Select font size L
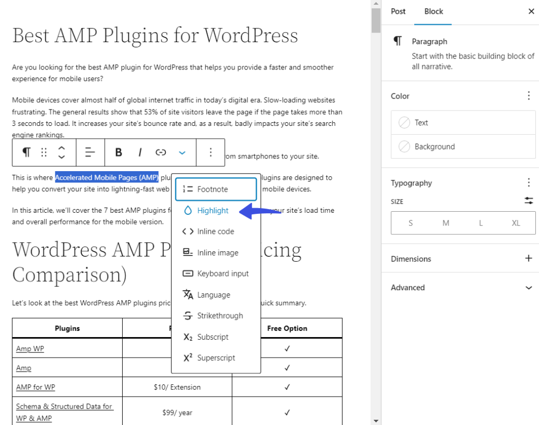Screen dimensions: 539x425 tap(481, 223)
